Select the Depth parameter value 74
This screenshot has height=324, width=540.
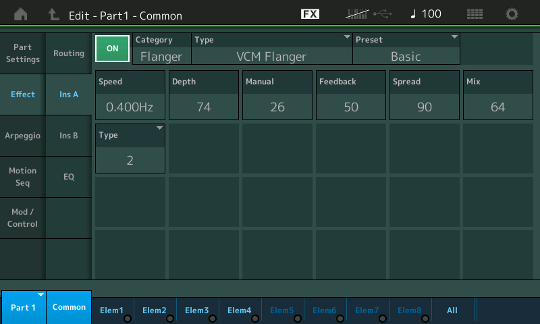[204, 95]
